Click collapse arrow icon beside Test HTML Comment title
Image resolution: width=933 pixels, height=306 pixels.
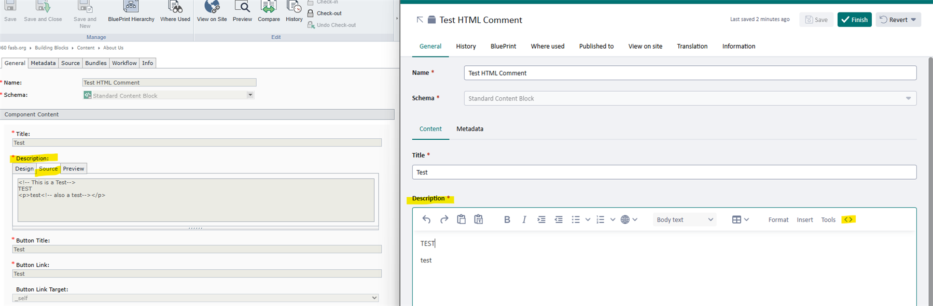420,20
